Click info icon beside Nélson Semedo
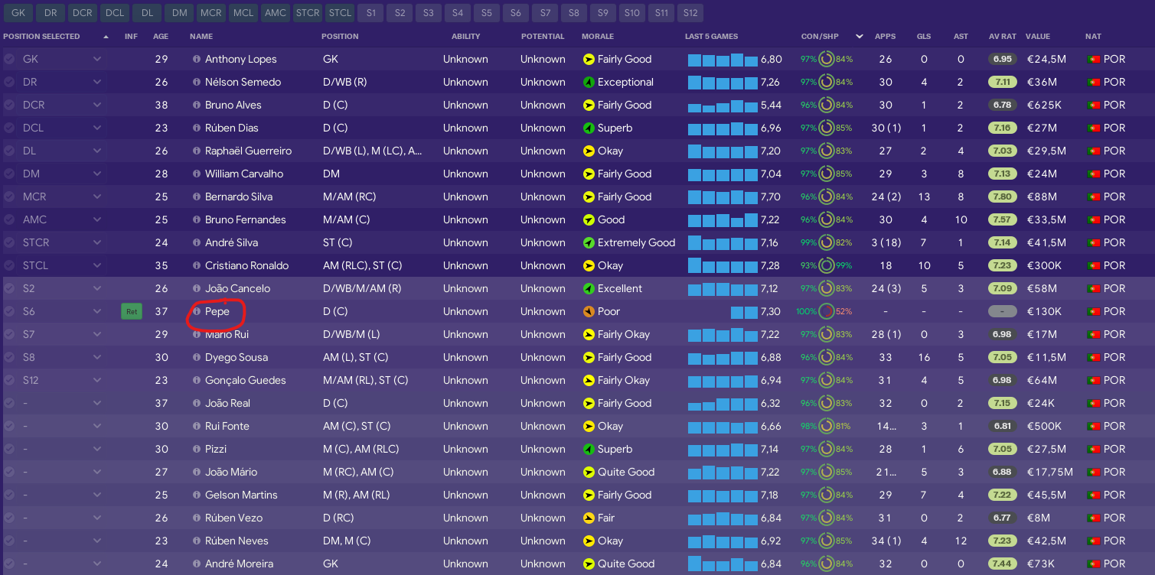Screen dimensions: 1155x575 197,82
